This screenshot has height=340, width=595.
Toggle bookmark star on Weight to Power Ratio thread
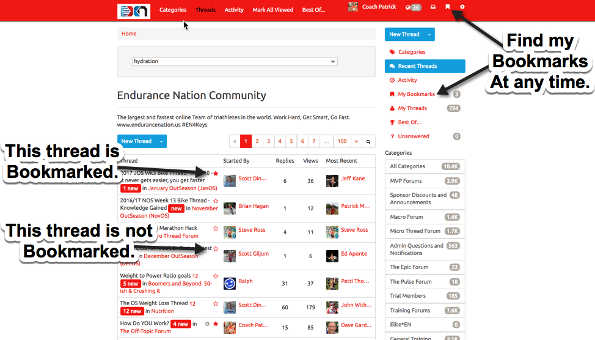point(216,276)
